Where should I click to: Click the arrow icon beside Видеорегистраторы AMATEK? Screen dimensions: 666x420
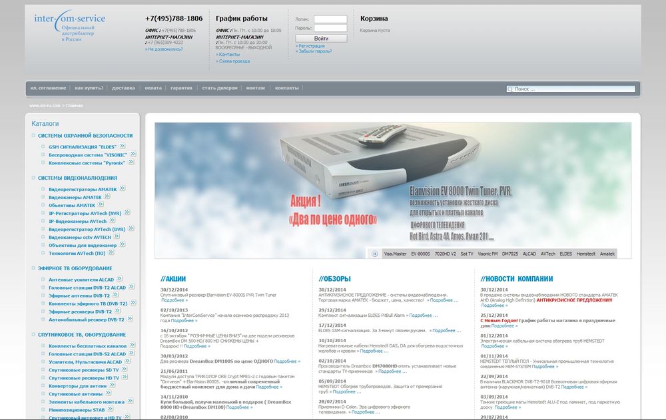(x=123, y=188)
